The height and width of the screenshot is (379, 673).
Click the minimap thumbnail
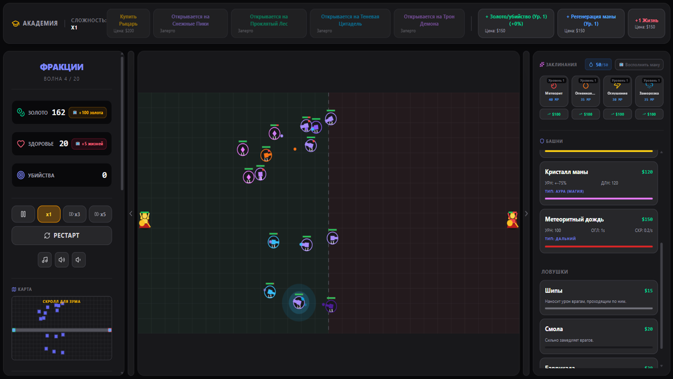click(x=62, y=328)
